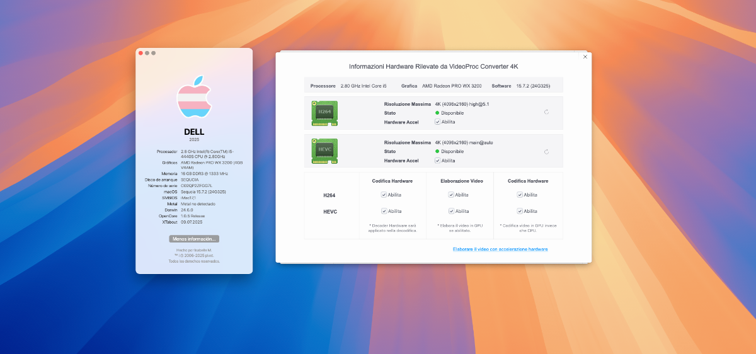
Task: Click 2.80 GHz Intel Core i5 in VideoProc
Action: click(364, 86)
